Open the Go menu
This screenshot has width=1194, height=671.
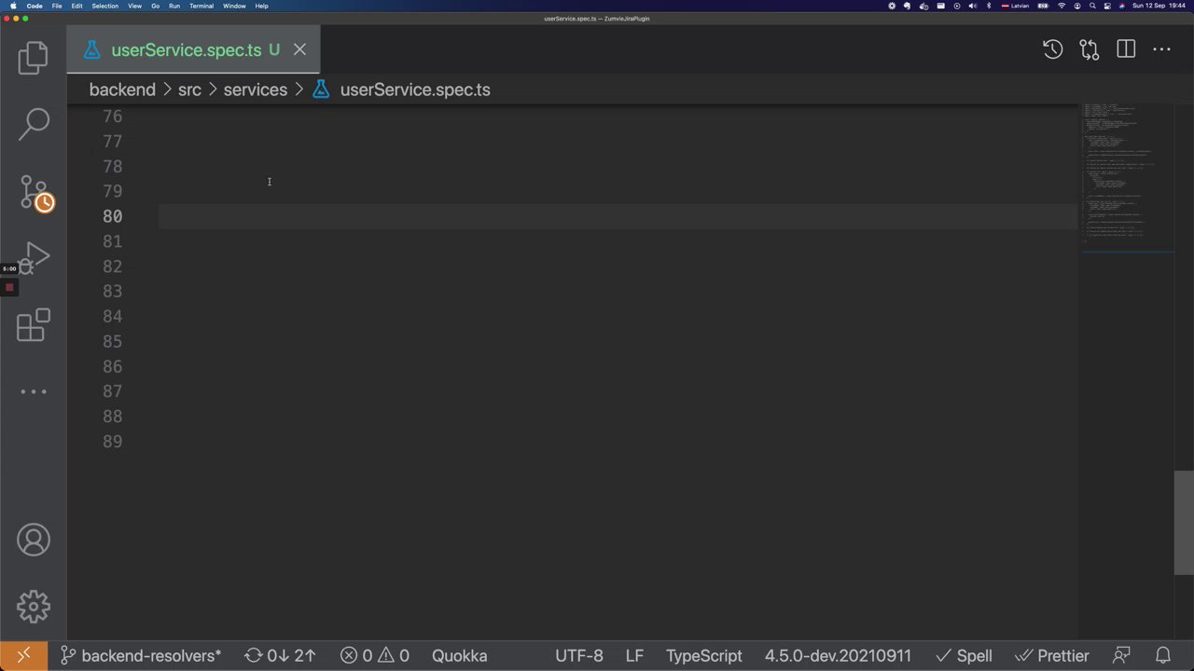click(x=155, y=6)
